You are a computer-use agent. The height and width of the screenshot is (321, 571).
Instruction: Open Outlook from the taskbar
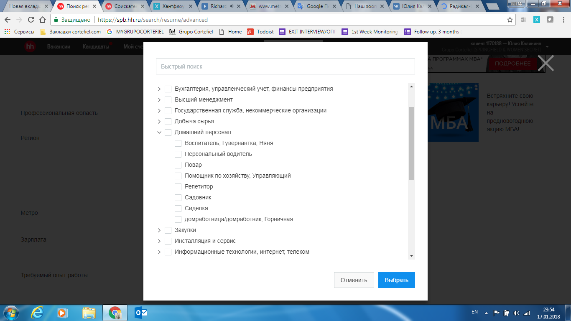tap(140, 312)
